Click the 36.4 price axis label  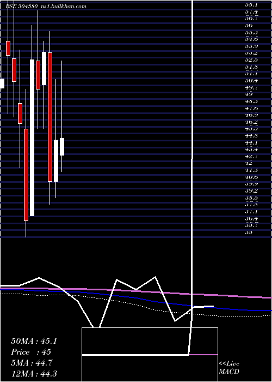pos(251,218)
